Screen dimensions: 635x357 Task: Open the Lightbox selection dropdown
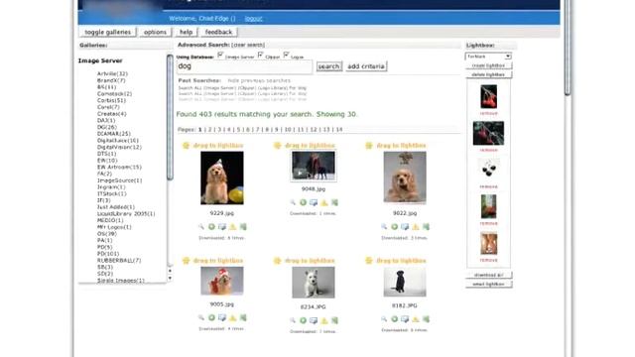pos(488,57)
